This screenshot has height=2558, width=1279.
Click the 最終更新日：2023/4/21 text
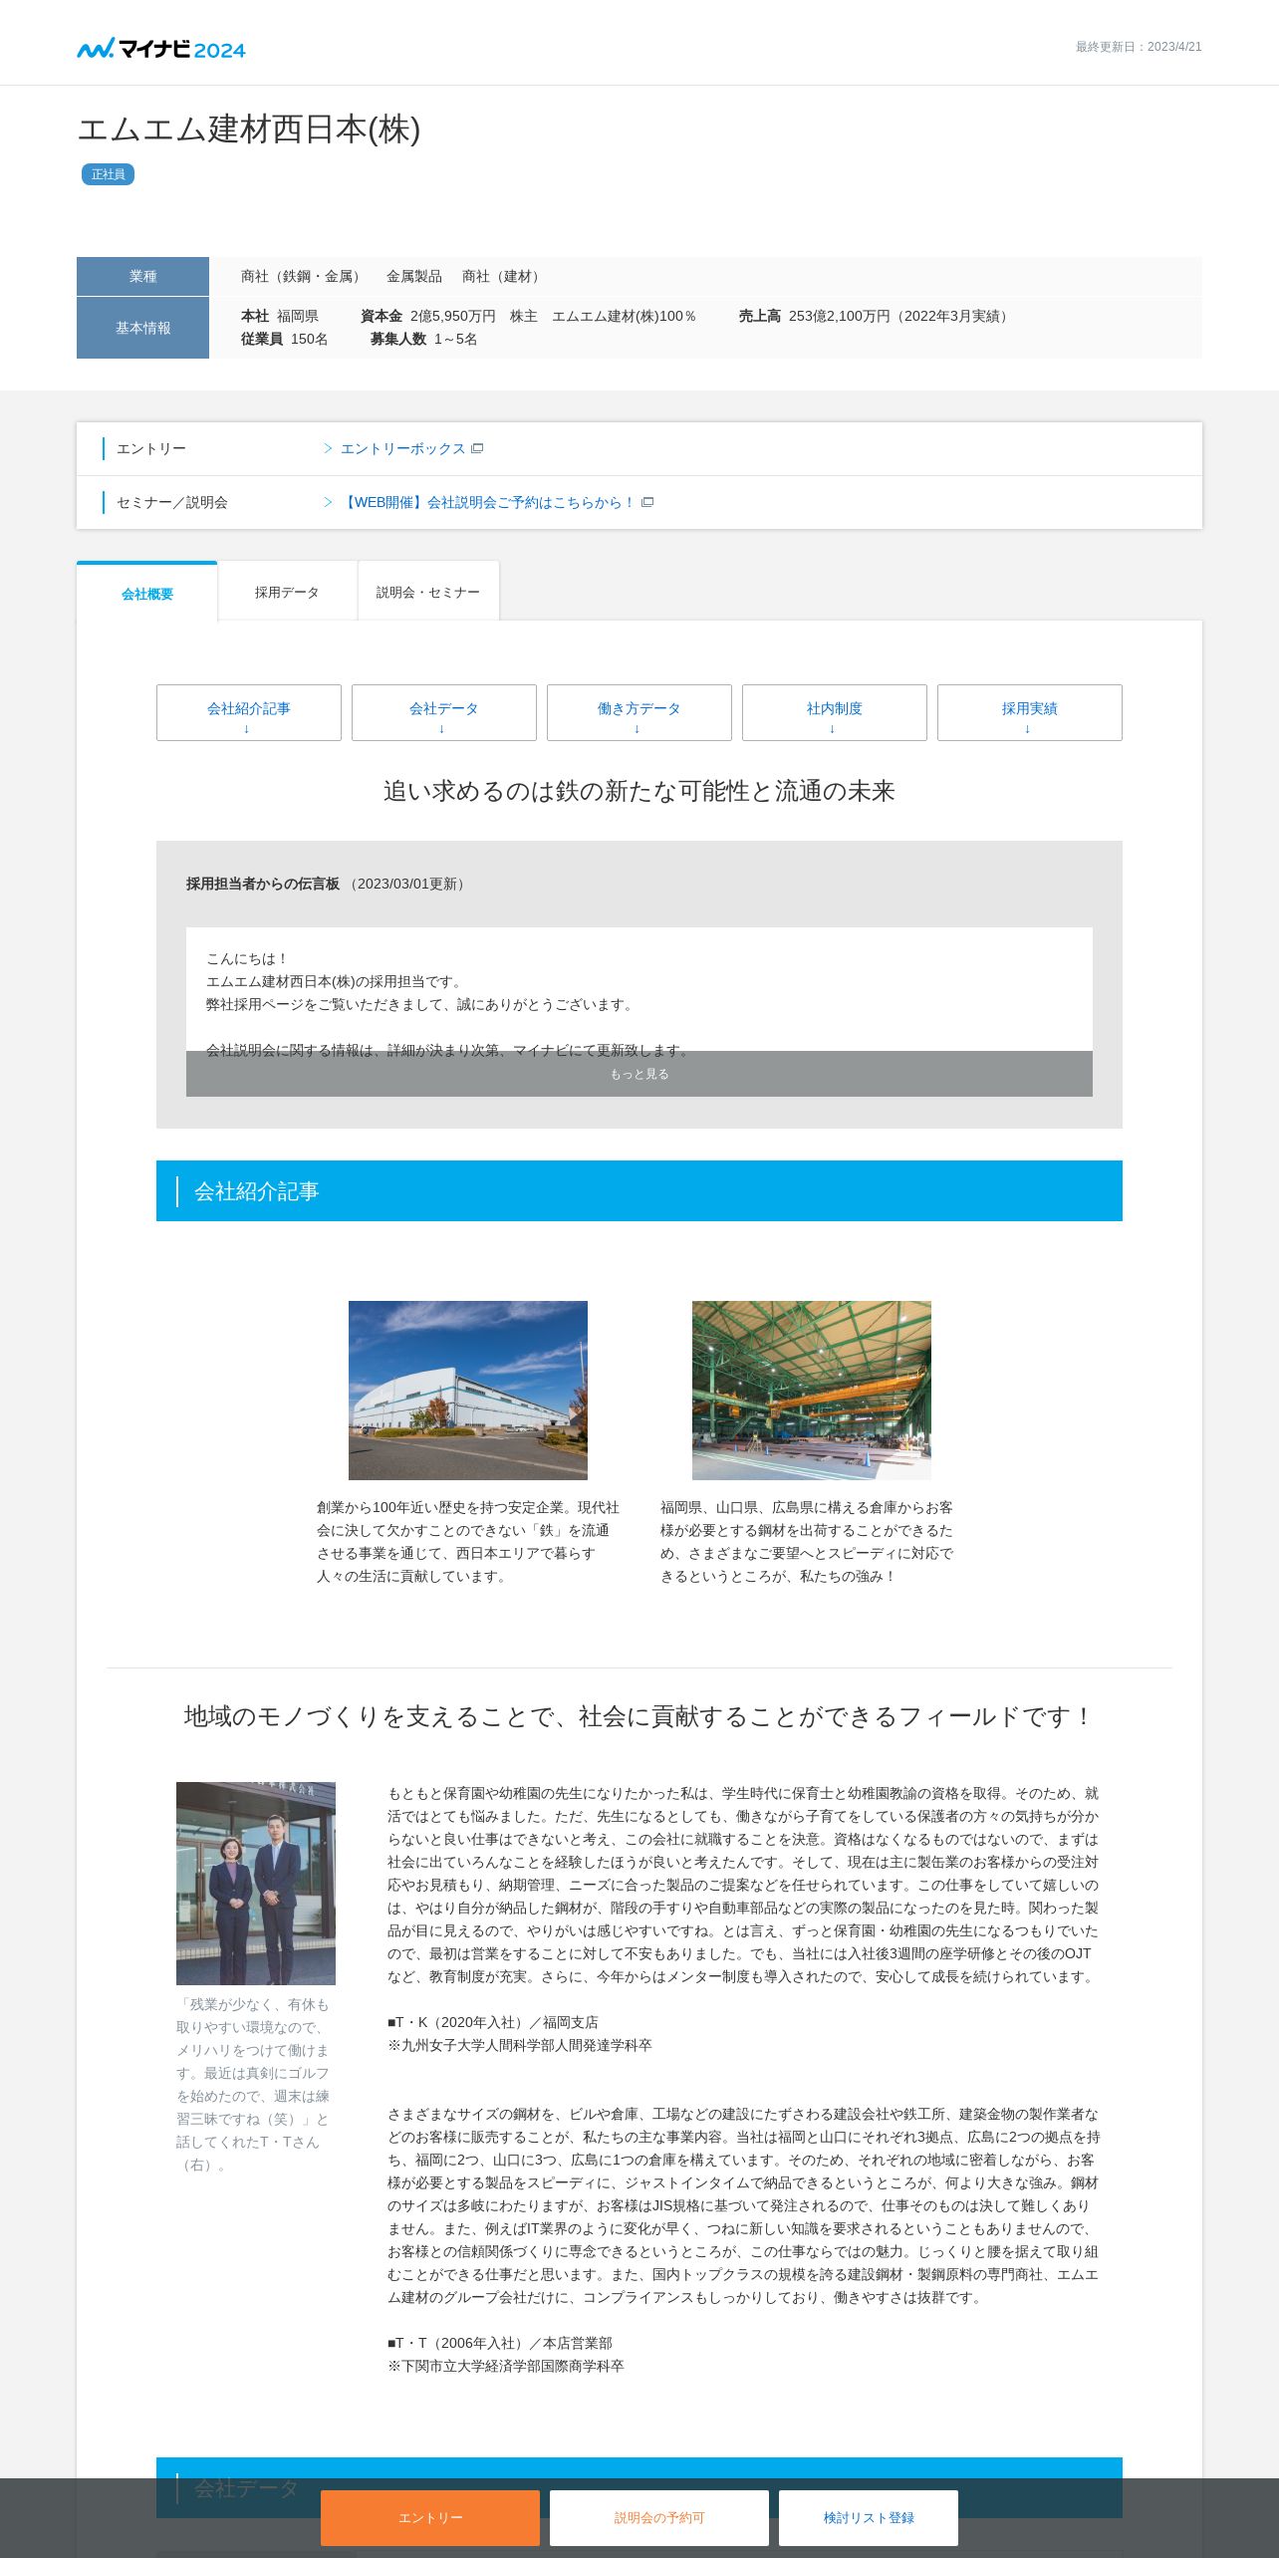1139,47
